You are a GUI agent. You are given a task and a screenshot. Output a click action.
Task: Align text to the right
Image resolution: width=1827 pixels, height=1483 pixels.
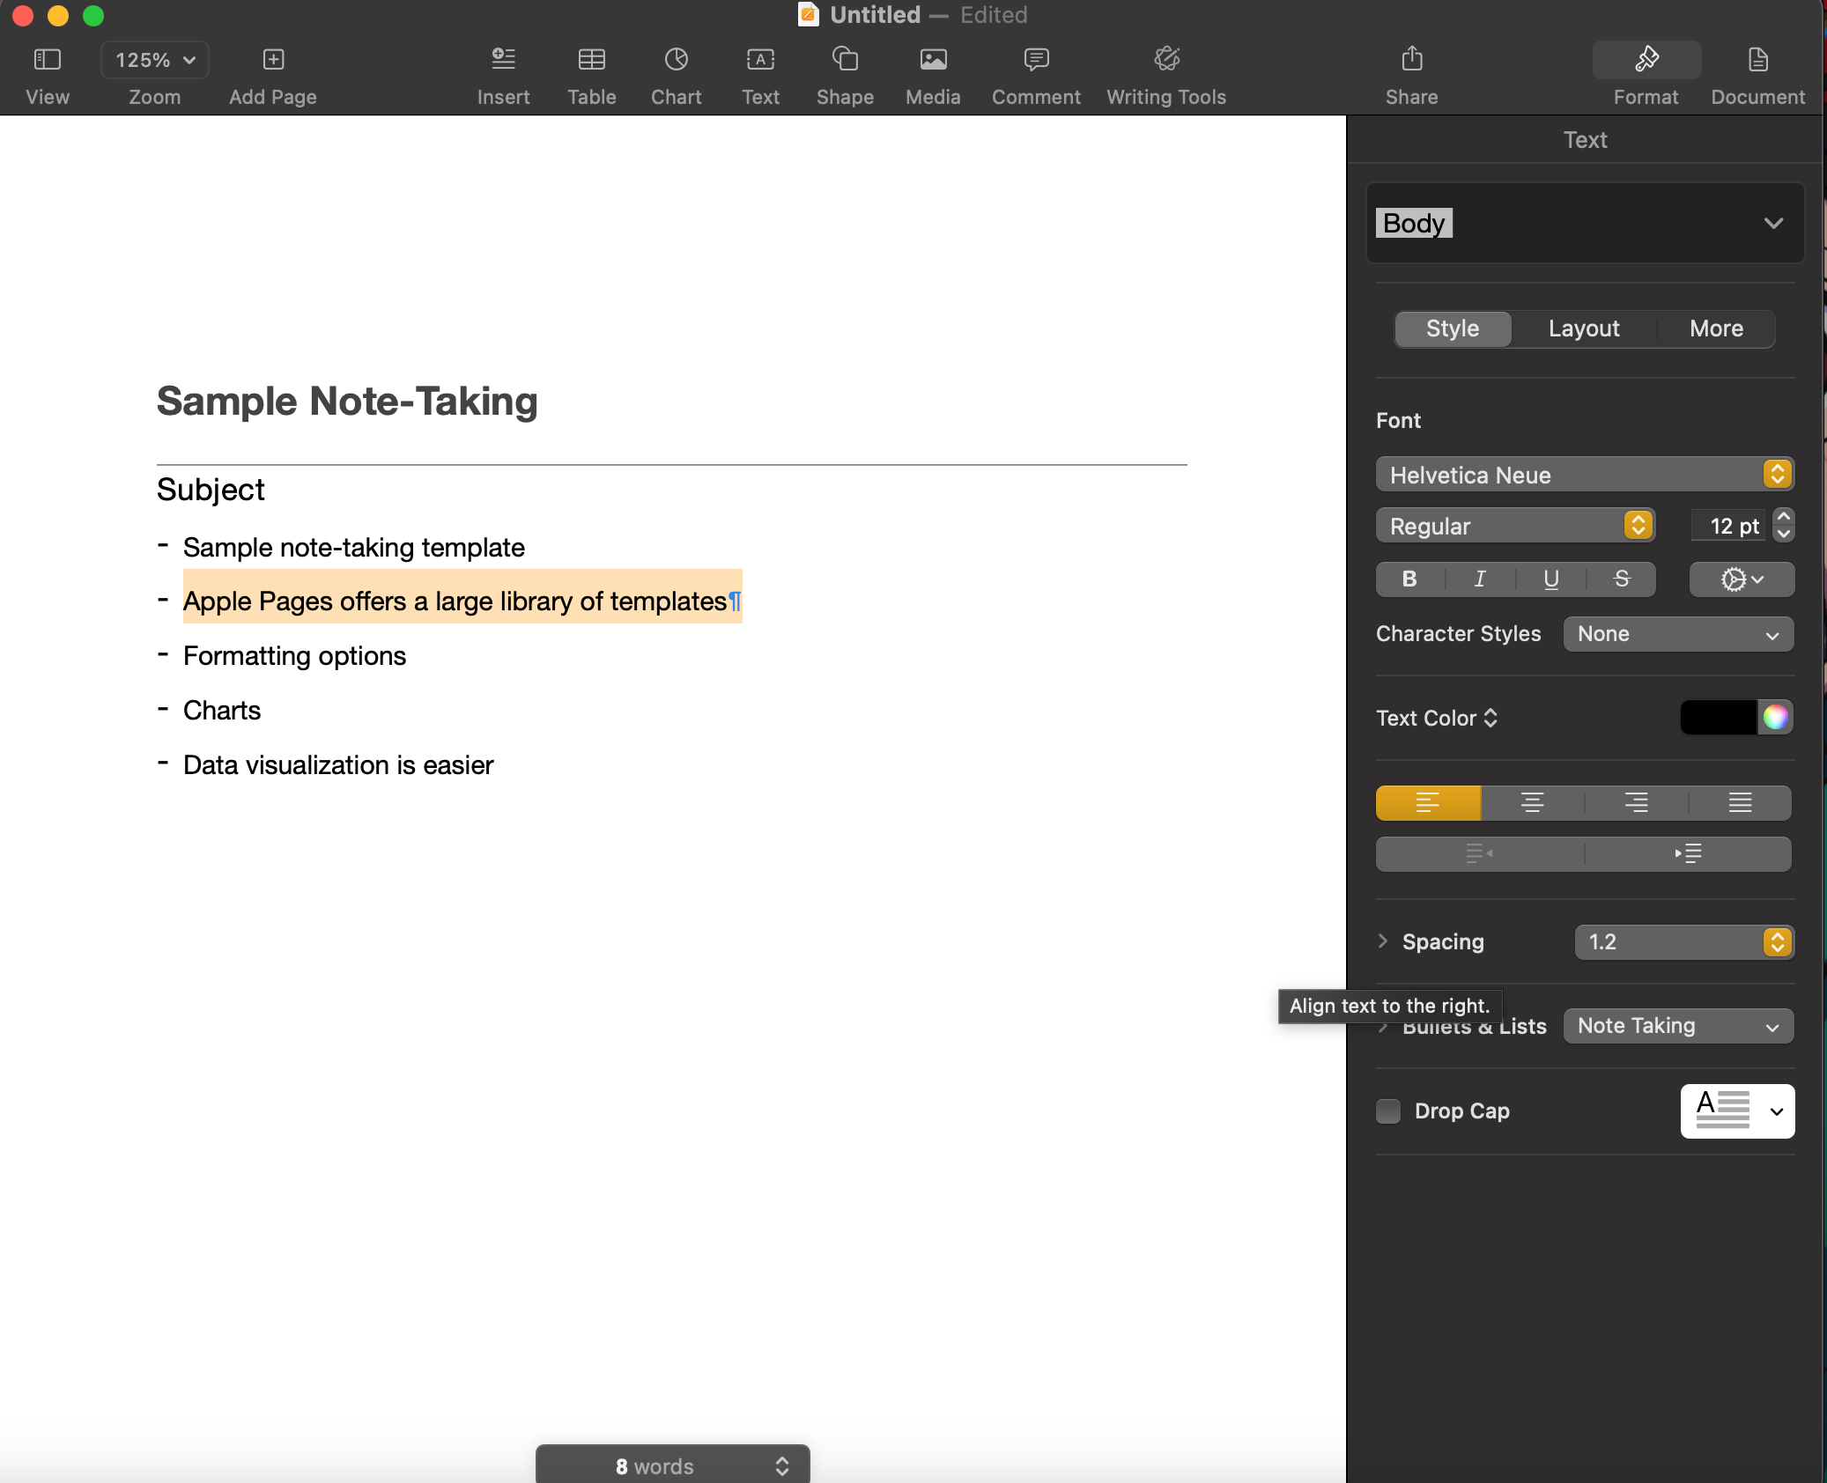tap(1636, 802)
